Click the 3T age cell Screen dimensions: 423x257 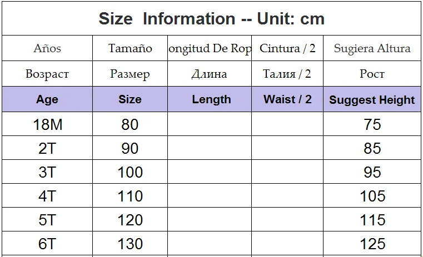coord(47,172)
